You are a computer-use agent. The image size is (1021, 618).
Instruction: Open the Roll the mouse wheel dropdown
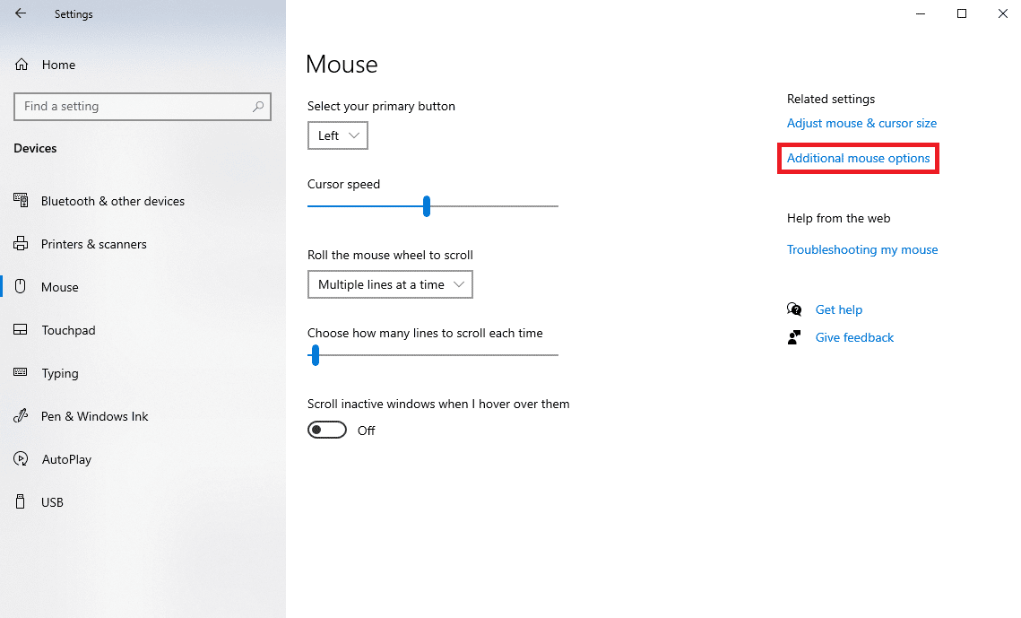pyautogui.click(x=390, y=284)
